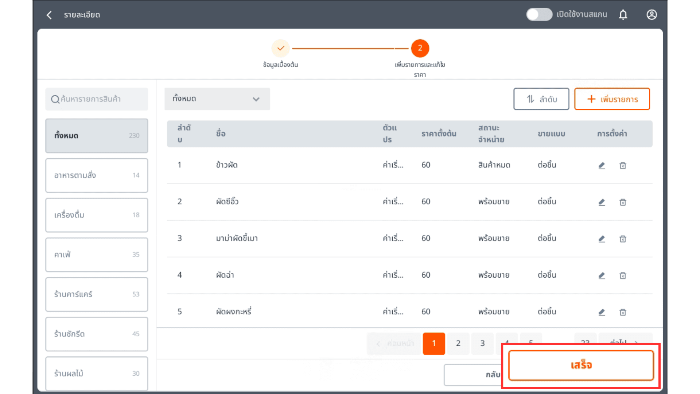Click the edit pencil for มาม่าผัดขี้เมา
The height and width of the screenshot is (394, 700).
click(x=602, y=239)
